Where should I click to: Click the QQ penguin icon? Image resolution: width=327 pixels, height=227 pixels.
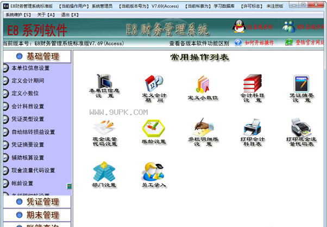point(239,26)
